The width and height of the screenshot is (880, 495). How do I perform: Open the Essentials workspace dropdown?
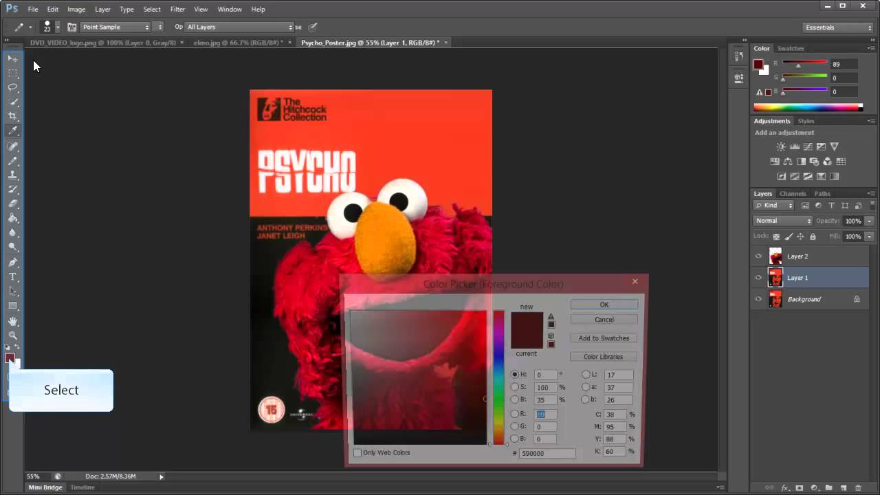pos(838,27)
